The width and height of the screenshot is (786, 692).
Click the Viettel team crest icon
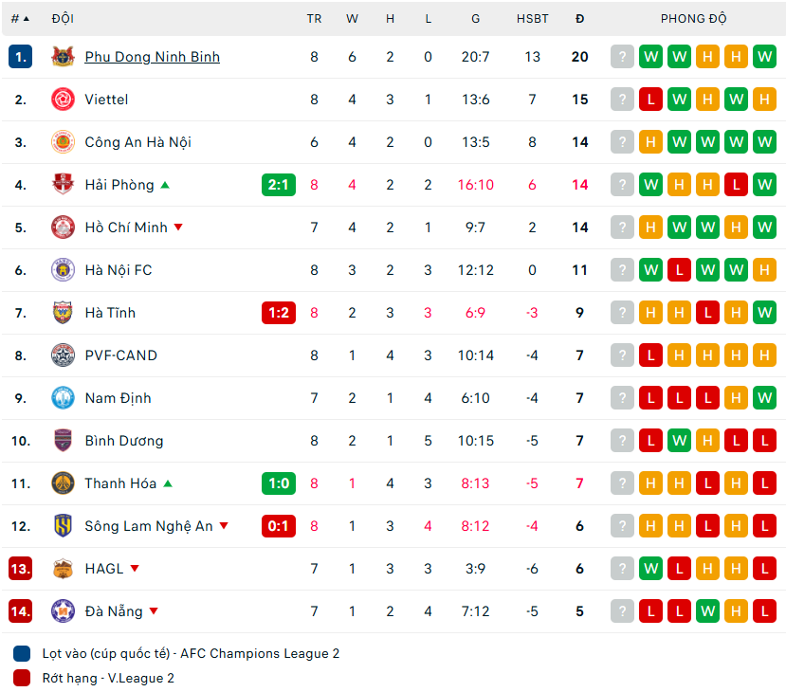pyautogui.click(x=63, y=100)
